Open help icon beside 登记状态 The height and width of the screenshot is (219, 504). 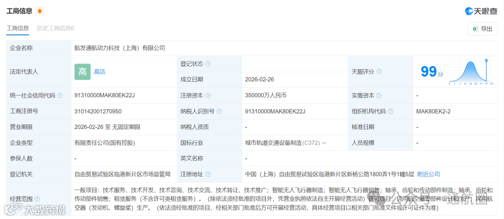(208, 64)
